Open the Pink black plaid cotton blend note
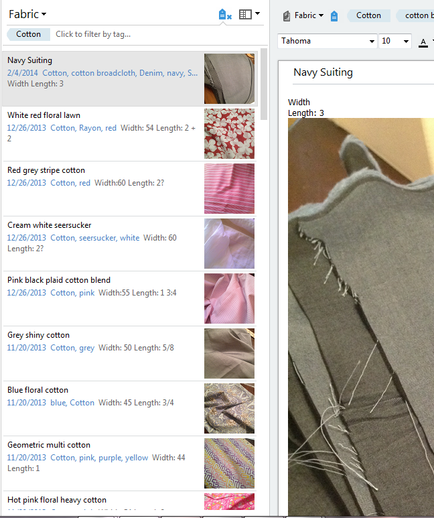Viewport: 434px width, 518px height. click(129, 298)
